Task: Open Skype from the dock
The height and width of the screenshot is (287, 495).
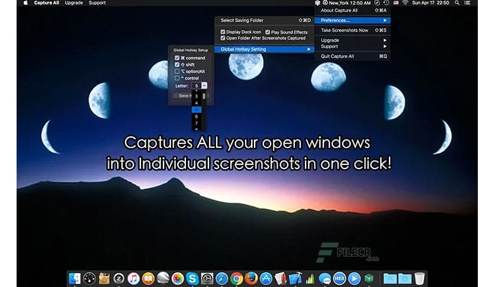Action: tap(192, 278)
